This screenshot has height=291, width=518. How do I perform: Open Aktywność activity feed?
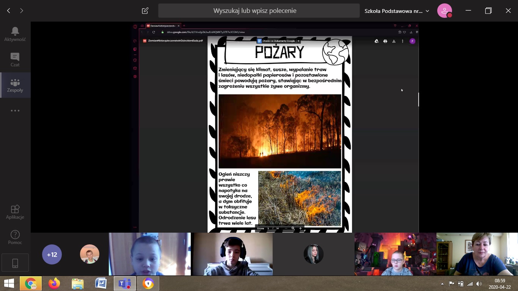(15, 34)
